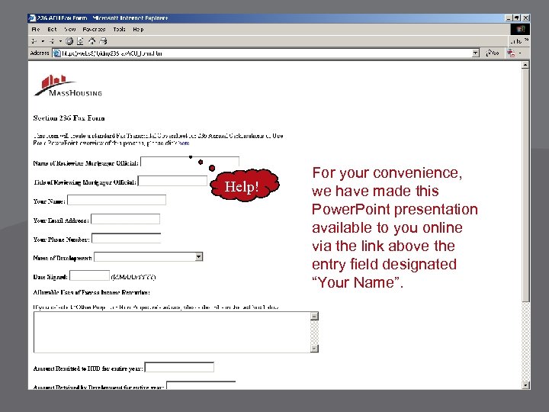Close the Internet Explorer window
The image size is (549, 412).
tap(525, 18)
